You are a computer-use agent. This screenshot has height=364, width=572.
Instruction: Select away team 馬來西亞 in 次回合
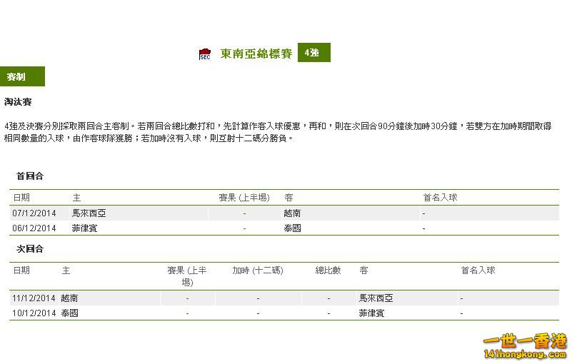click(x=376, y=298)
